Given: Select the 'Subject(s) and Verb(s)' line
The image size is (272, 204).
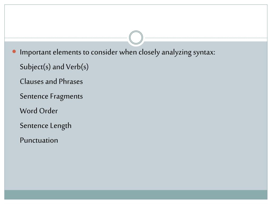Looking at the screenshot, I should (x=54, y=67).
